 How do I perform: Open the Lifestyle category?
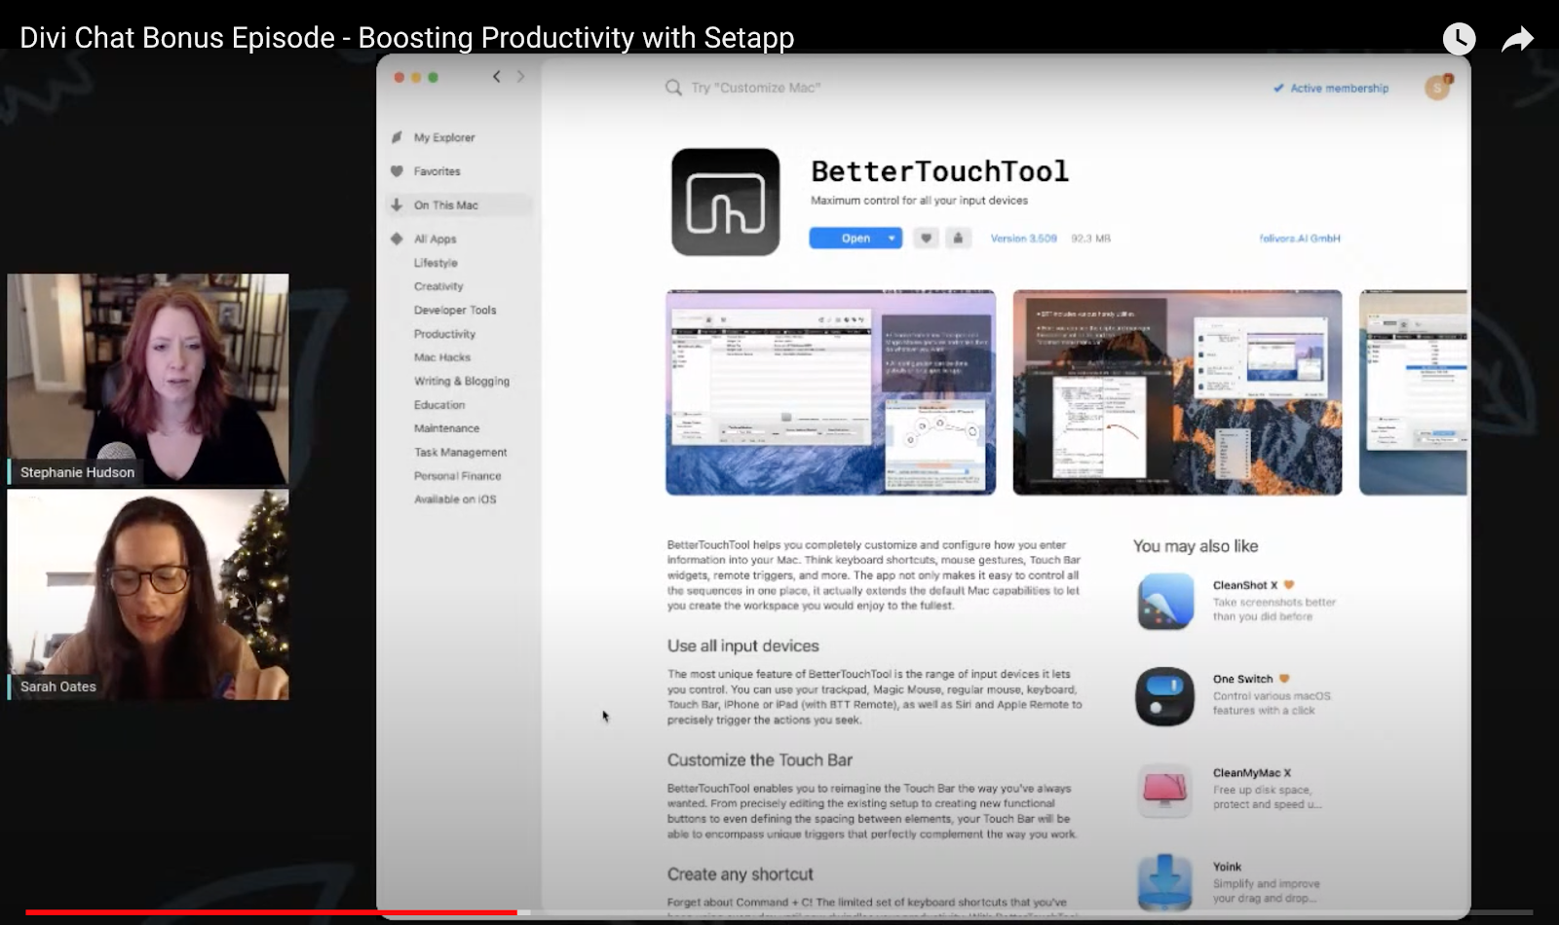(436, 263)
